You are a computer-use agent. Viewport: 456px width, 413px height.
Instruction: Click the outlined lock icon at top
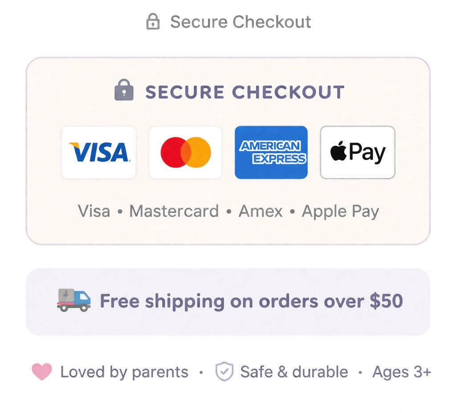click(153, 22)
